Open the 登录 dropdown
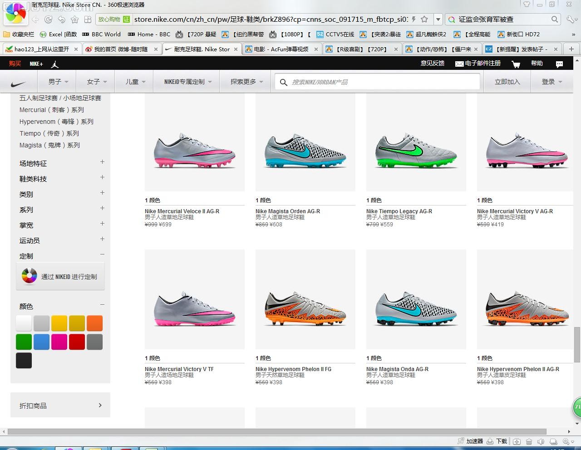The image size is (581, 450). [x=551, y=82]
